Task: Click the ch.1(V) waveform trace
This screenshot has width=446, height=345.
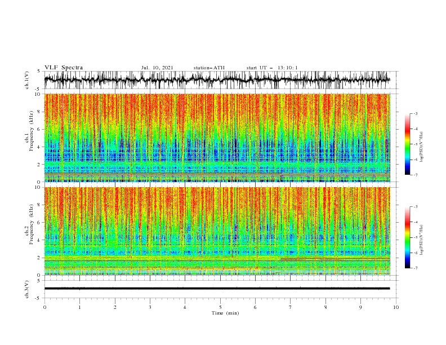Action: tap(217, 79)
